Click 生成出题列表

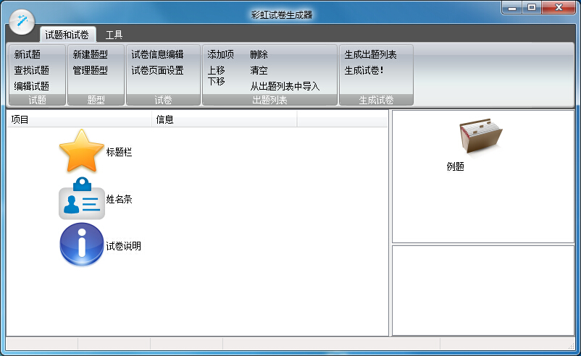point(370,55)
